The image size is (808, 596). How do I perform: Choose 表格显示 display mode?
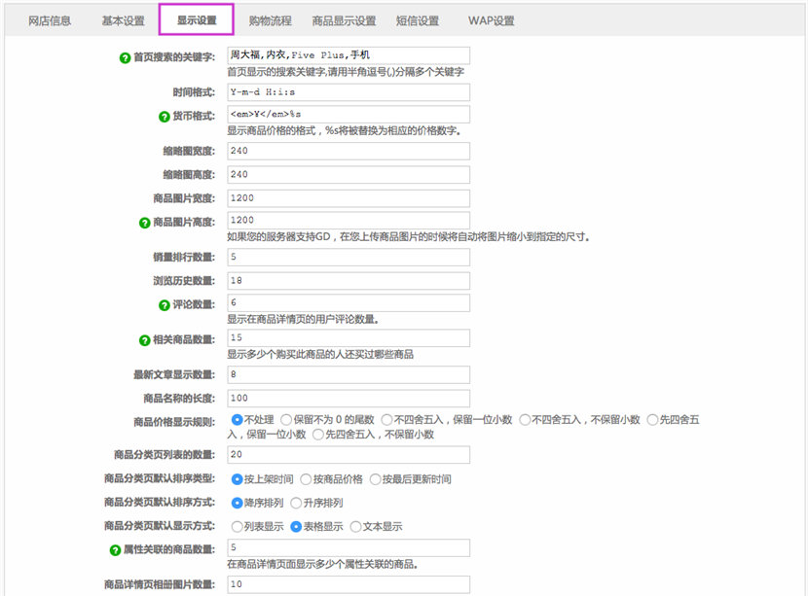tap(296, 527)
